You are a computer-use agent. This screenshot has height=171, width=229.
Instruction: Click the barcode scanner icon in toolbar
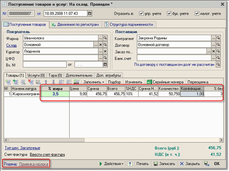coord(77,82)
